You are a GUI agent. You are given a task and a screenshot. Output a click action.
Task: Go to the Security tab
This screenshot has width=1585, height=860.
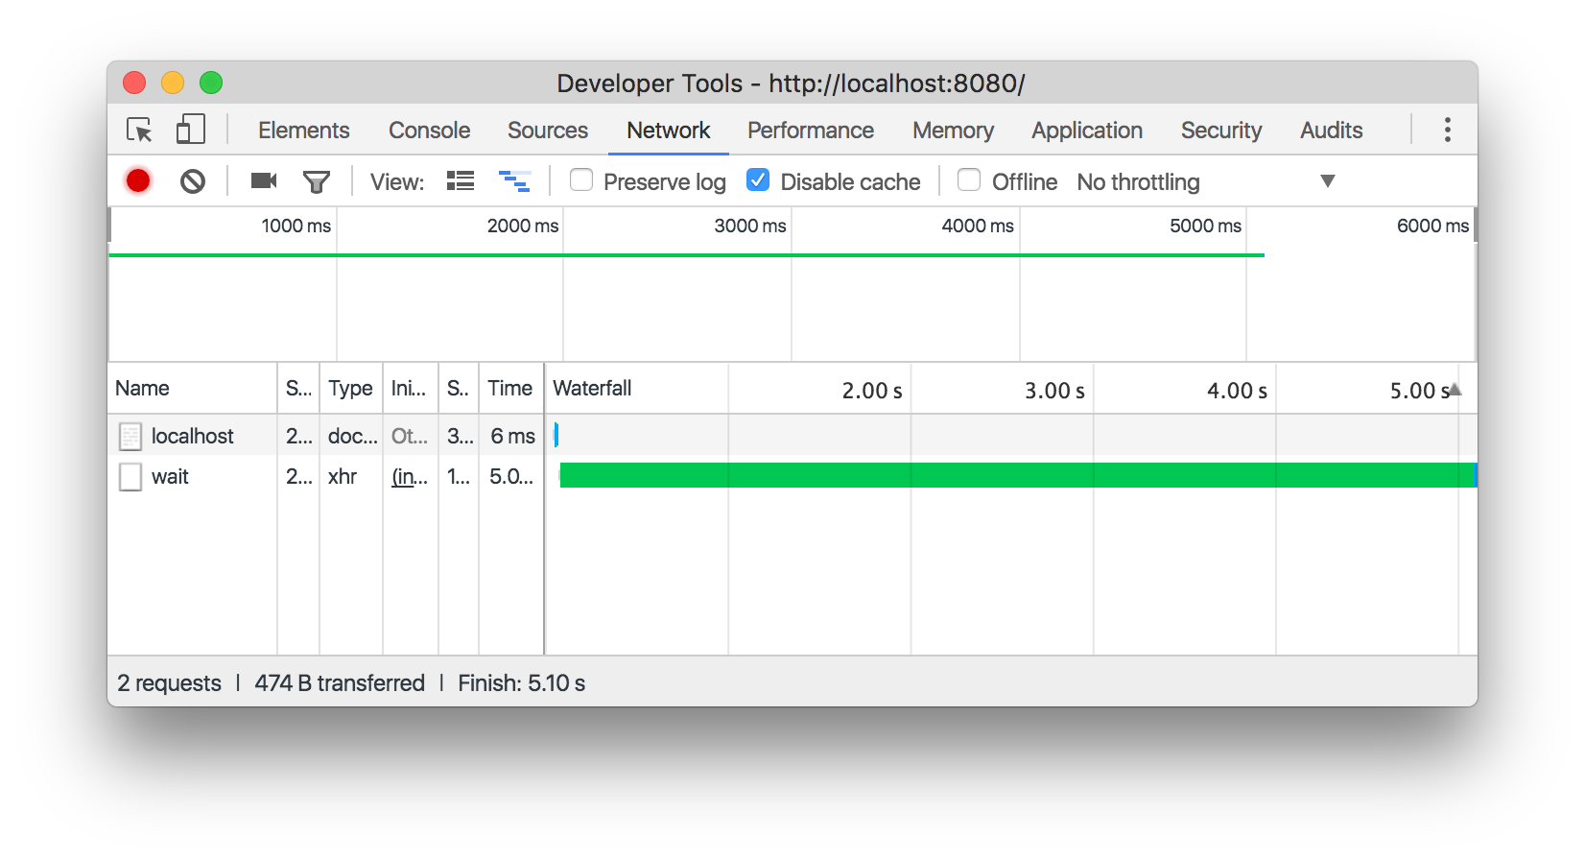point(1221,131)
